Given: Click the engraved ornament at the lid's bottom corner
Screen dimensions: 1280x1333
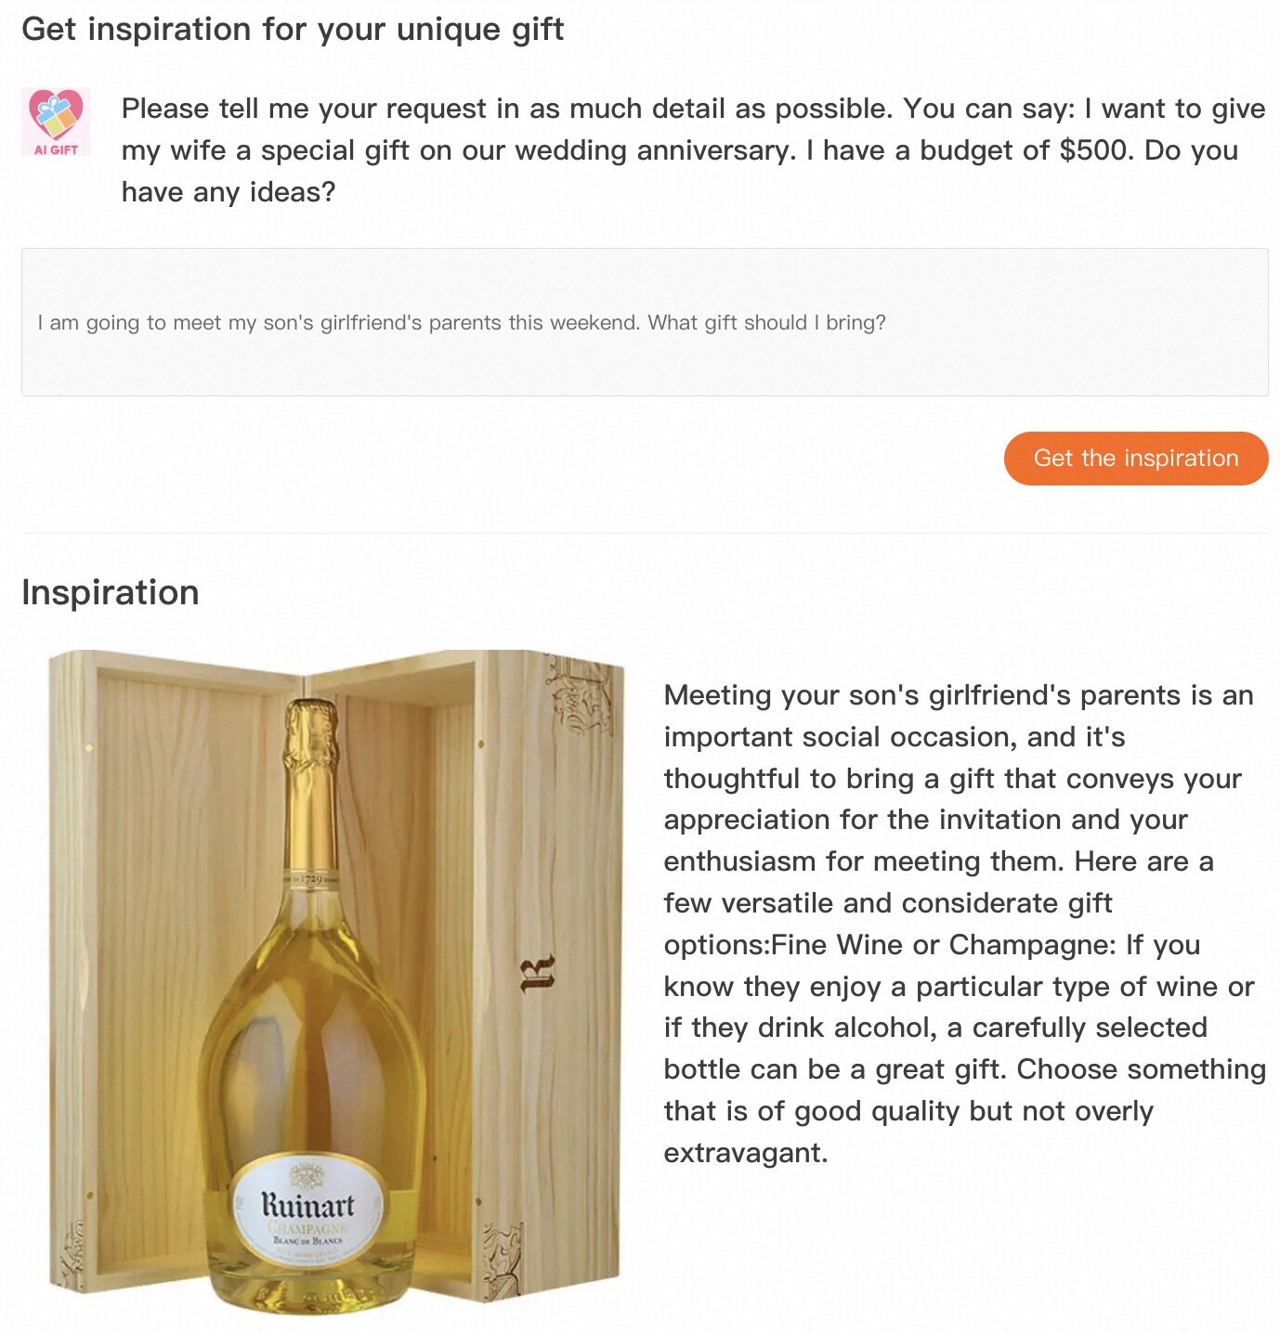Looking at the screenshot, I should tap(503, 1258).
